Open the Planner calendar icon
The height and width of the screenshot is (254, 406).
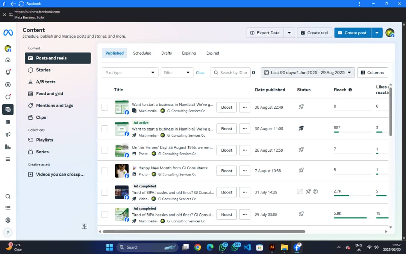[x=8, y=122]
